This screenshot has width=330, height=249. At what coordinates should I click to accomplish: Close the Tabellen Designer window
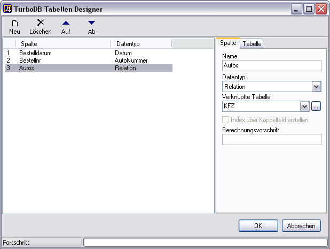point(321,9)
